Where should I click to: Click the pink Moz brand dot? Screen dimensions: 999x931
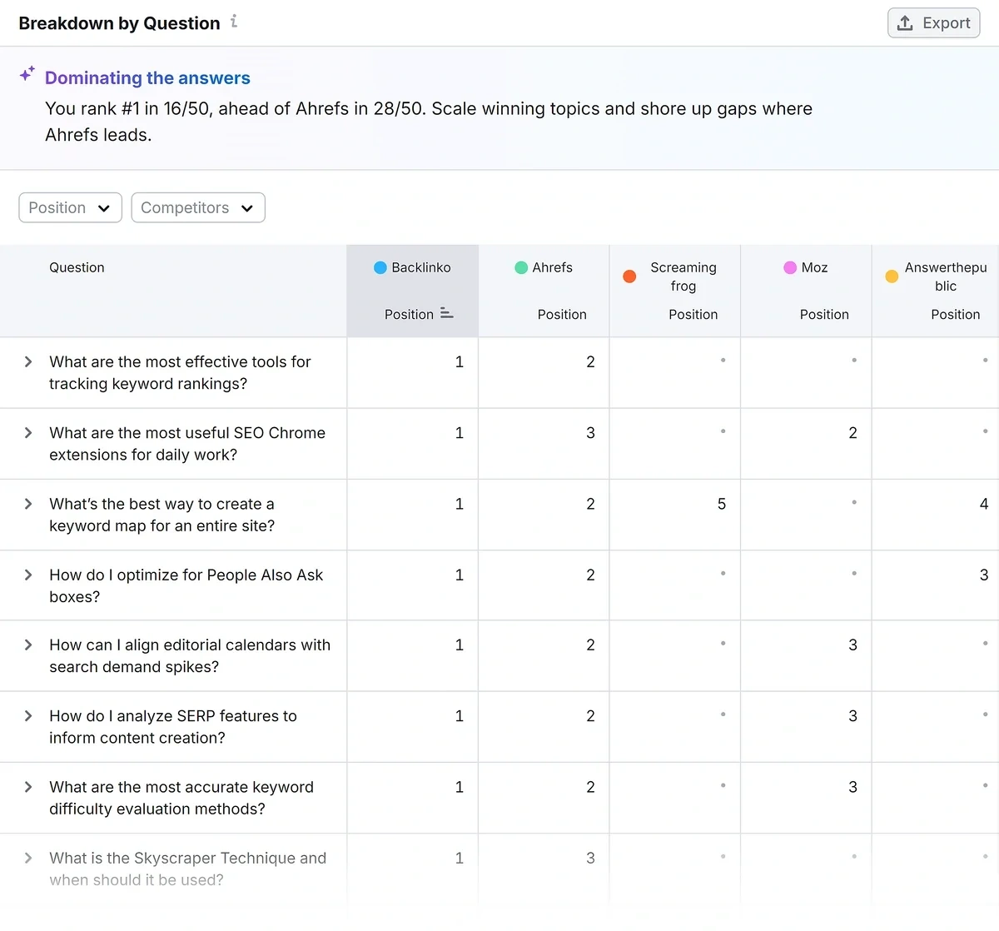pos(788,267)
